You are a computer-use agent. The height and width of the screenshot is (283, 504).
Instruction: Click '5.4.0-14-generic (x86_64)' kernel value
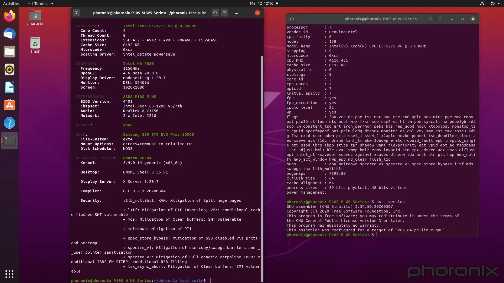153,163
